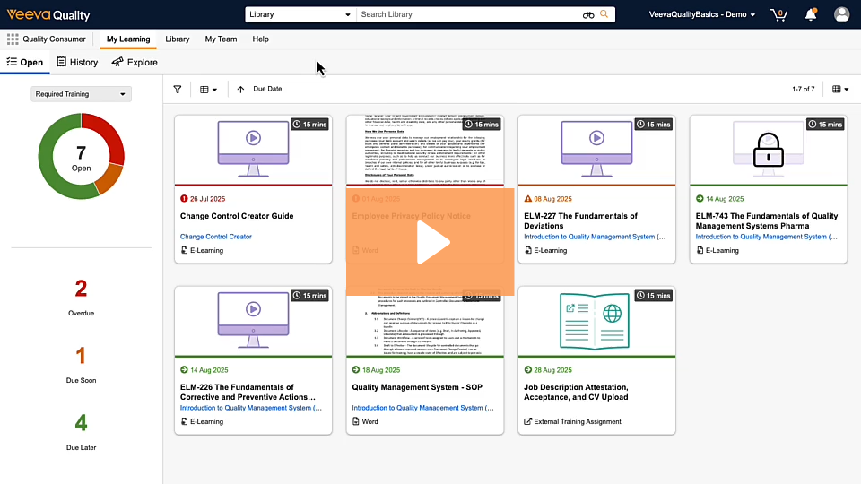Open the My Team tab

point(221,39)
